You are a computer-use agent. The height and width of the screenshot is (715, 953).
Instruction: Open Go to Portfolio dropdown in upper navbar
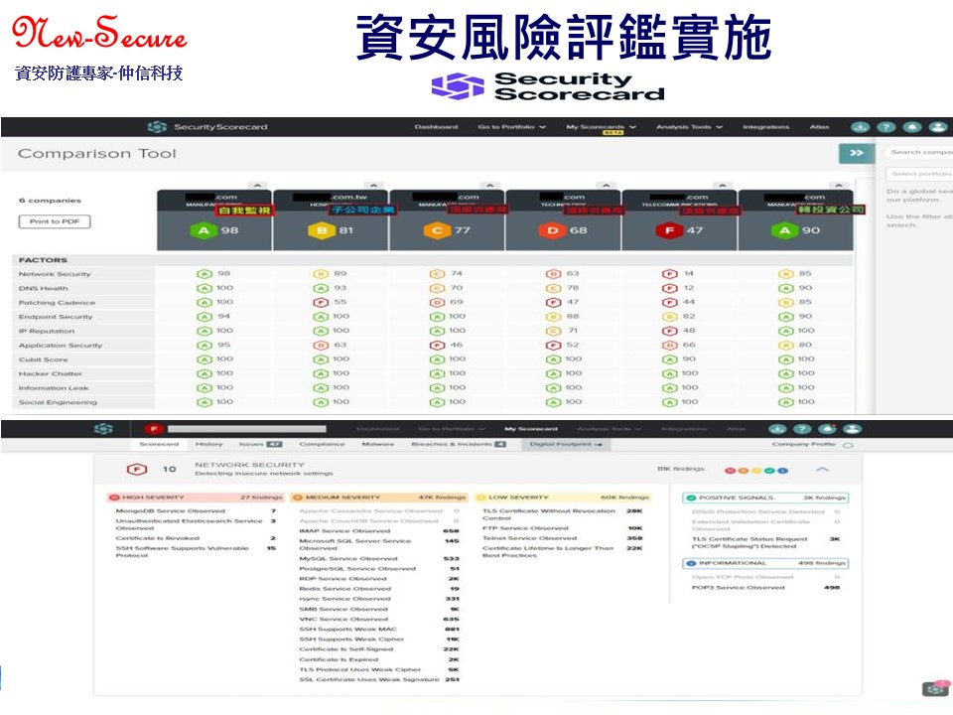click(512, 127)
